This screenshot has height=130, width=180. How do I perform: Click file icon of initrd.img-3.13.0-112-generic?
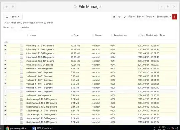(x=21, y=46)
